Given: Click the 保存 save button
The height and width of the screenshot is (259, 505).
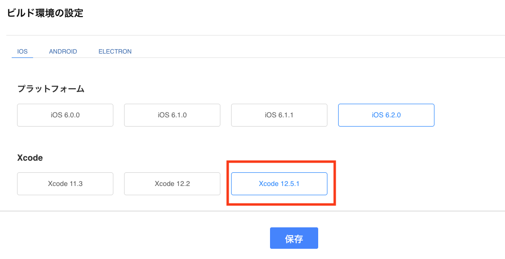Looking at the screenshot, I should pyautogui.click(x=294, y=238).
